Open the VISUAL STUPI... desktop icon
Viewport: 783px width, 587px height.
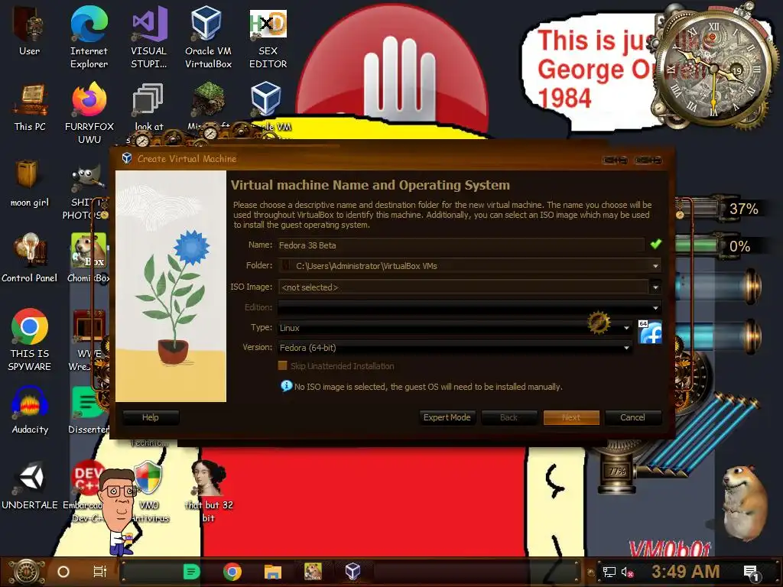tap(149, 36)
